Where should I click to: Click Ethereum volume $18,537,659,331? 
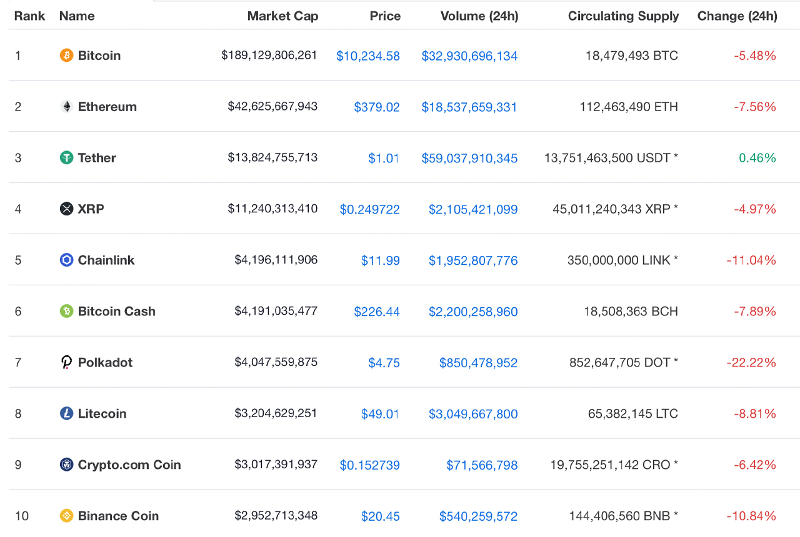click(470, 107)
